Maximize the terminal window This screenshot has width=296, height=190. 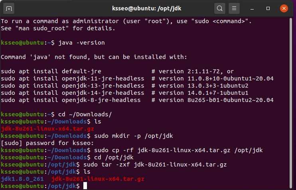point(268,8)
